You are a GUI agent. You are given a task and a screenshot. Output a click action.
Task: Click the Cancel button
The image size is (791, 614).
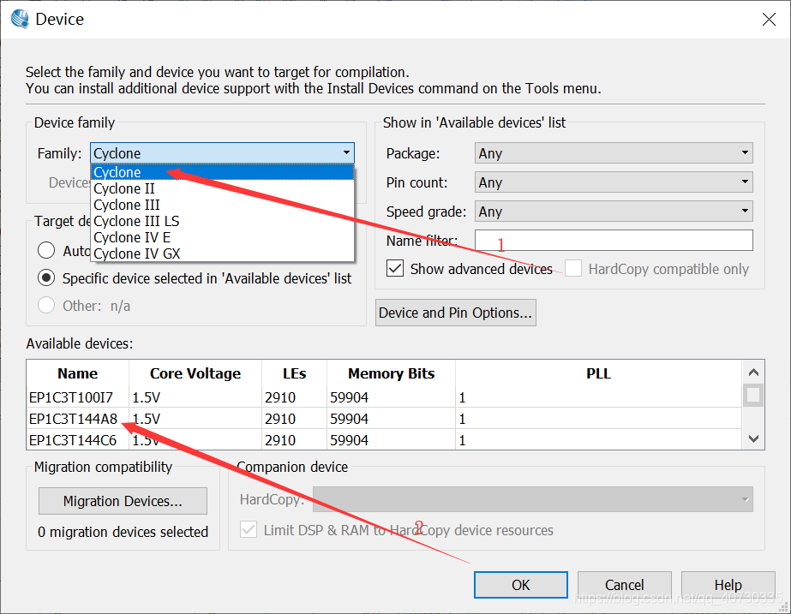pyautogui.click(x=624, y=585)
